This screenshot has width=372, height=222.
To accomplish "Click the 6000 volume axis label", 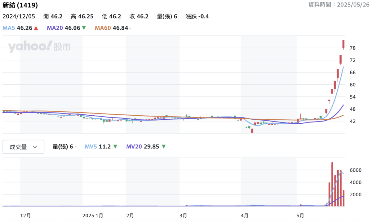I will [356, 170].
